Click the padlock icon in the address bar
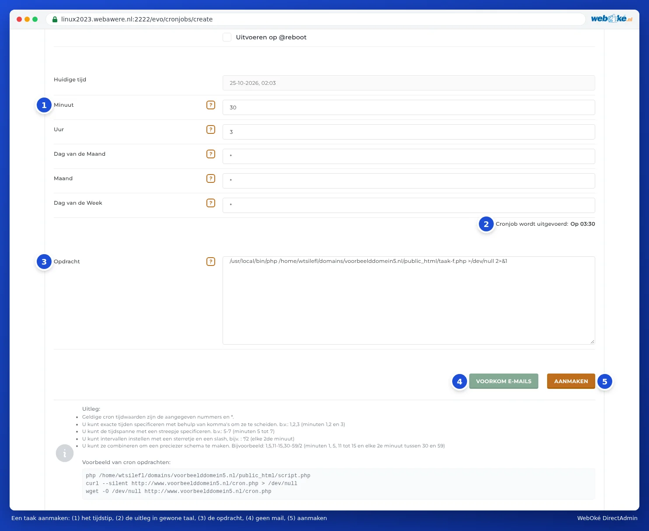 [55, 19]
